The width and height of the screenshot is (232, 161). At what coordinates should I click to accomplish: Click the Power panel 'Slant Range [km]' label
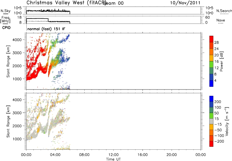pos(8,61)
